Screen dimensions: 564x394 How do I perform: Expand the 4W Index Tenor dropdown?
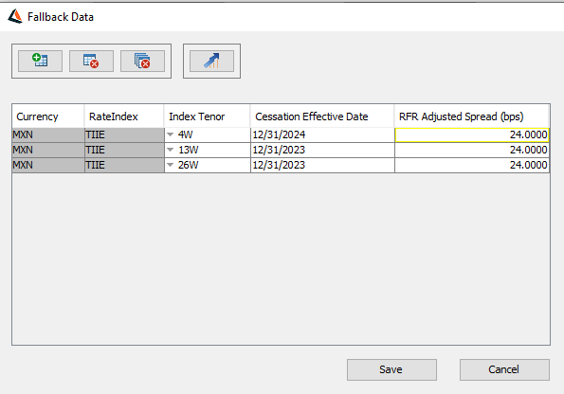point(170,134)
